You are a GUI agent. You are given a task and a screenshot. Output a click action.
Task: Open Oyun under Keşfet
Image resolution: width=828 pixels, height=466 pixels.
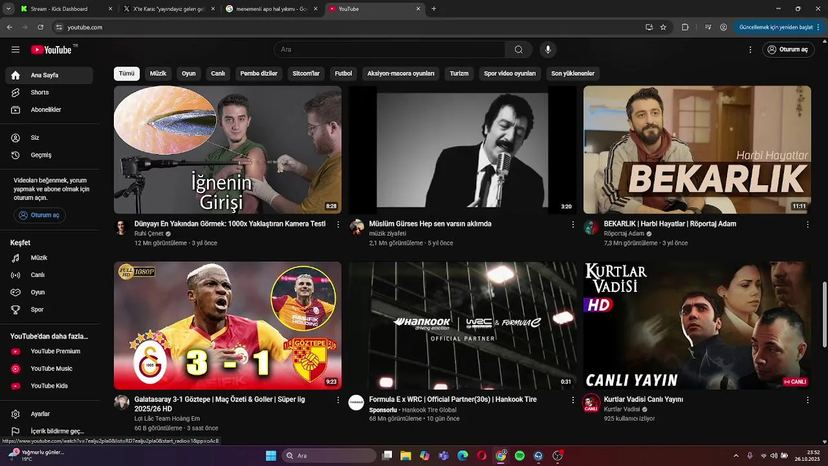click(49, 293)
